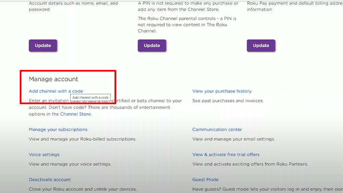Select View & activate free trial offers

tap(226, 154)
